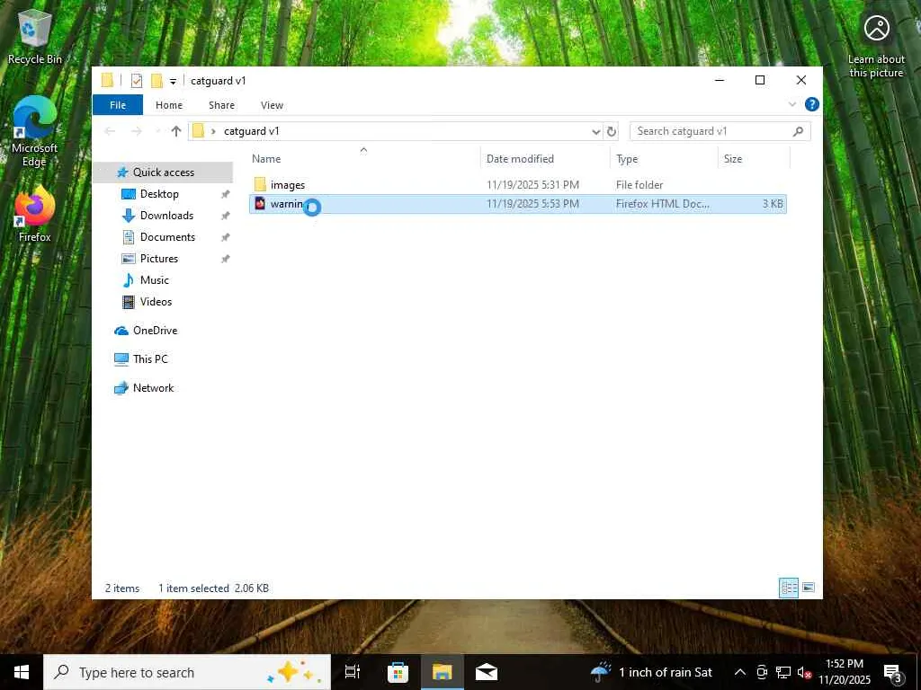This screenshot has width=921, height=690.
Task: Unpin Desktop using its pin icon
Action: pyautogui.click(x=225, y=194)
